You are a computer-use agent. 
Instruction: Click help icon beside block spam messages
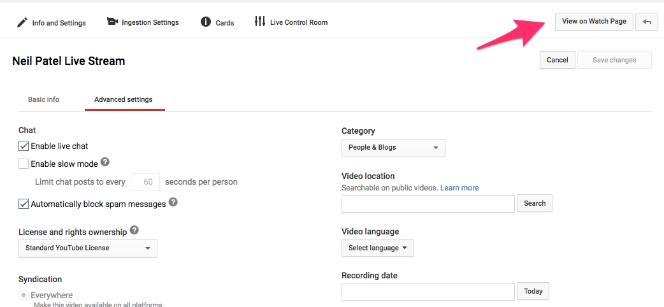173,202
